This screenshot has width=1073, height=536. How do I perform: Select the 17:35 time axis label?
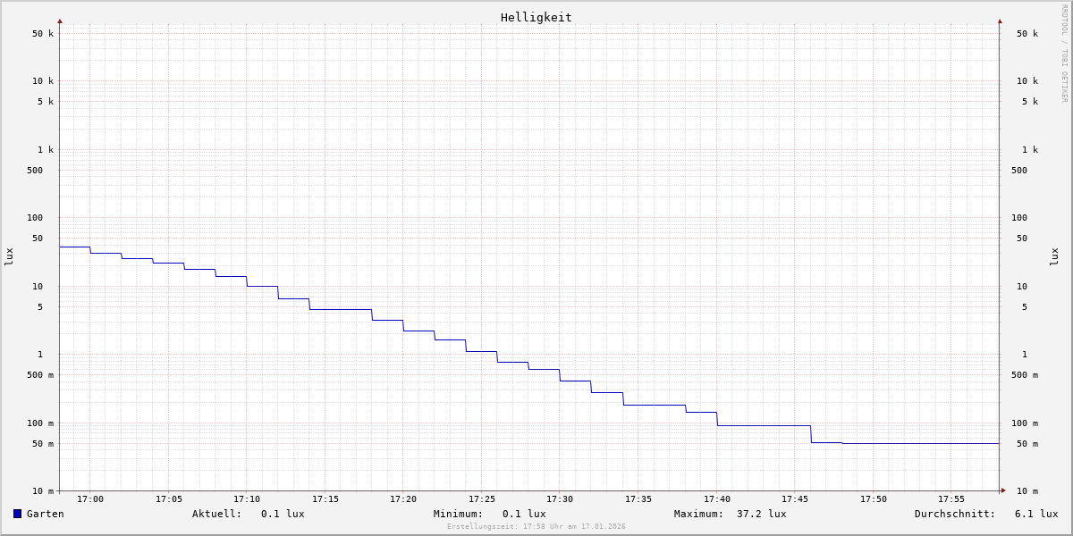(x=638, y=498)
